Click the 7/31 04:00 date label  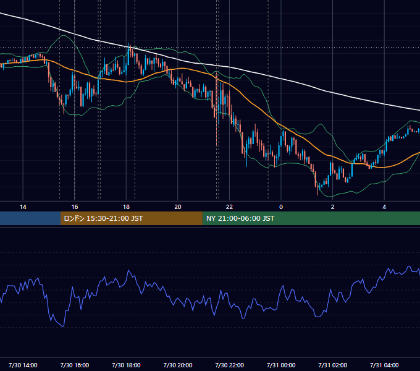pyautogui.click(x=384, y=365)
